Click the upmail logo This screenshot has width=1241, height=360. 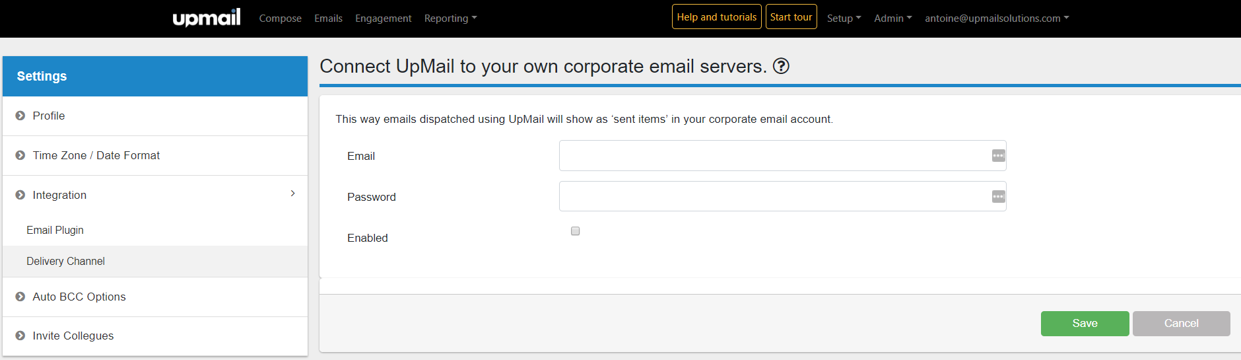(x=207, y=18)
